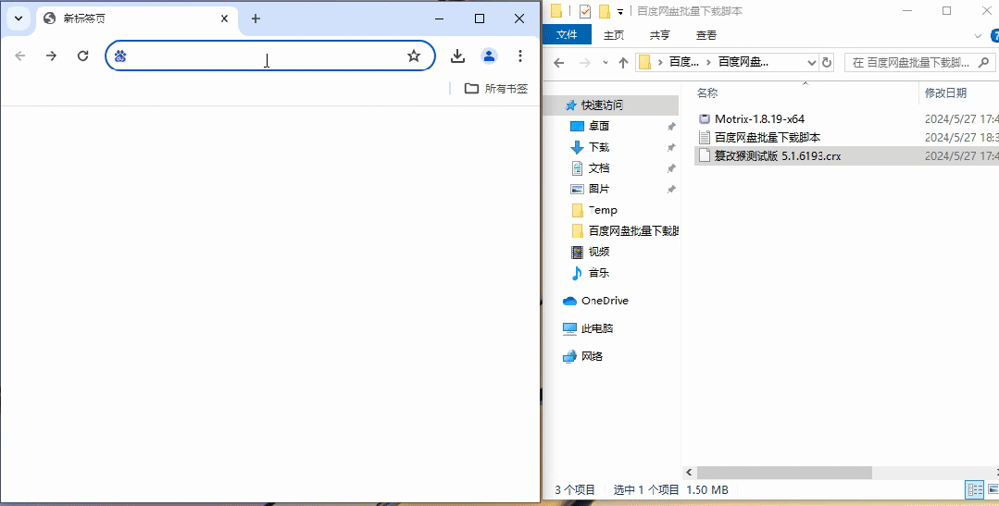Click the pin icon beside 下载
The image size is (999, 506).
[671, 148]
